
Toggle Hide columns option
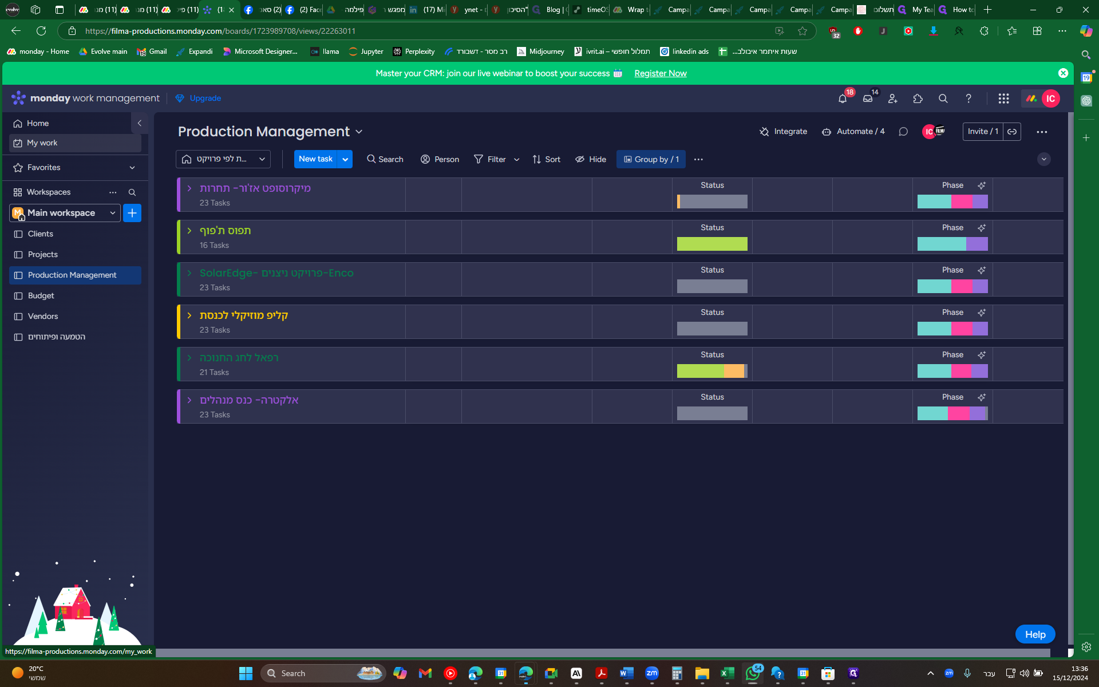click(x=591, y=159)
